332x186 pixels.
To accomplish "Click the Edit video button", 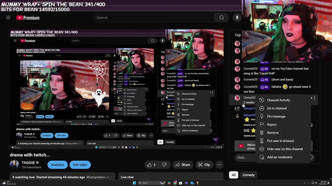I will pyautogui.click(x=80, y=165).
